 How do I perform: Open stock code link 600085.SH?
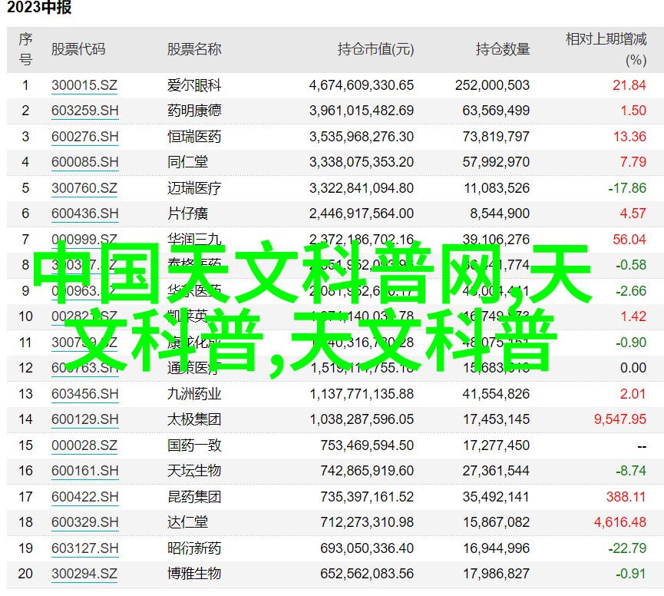pyautogui.click(x=84, y=162)
